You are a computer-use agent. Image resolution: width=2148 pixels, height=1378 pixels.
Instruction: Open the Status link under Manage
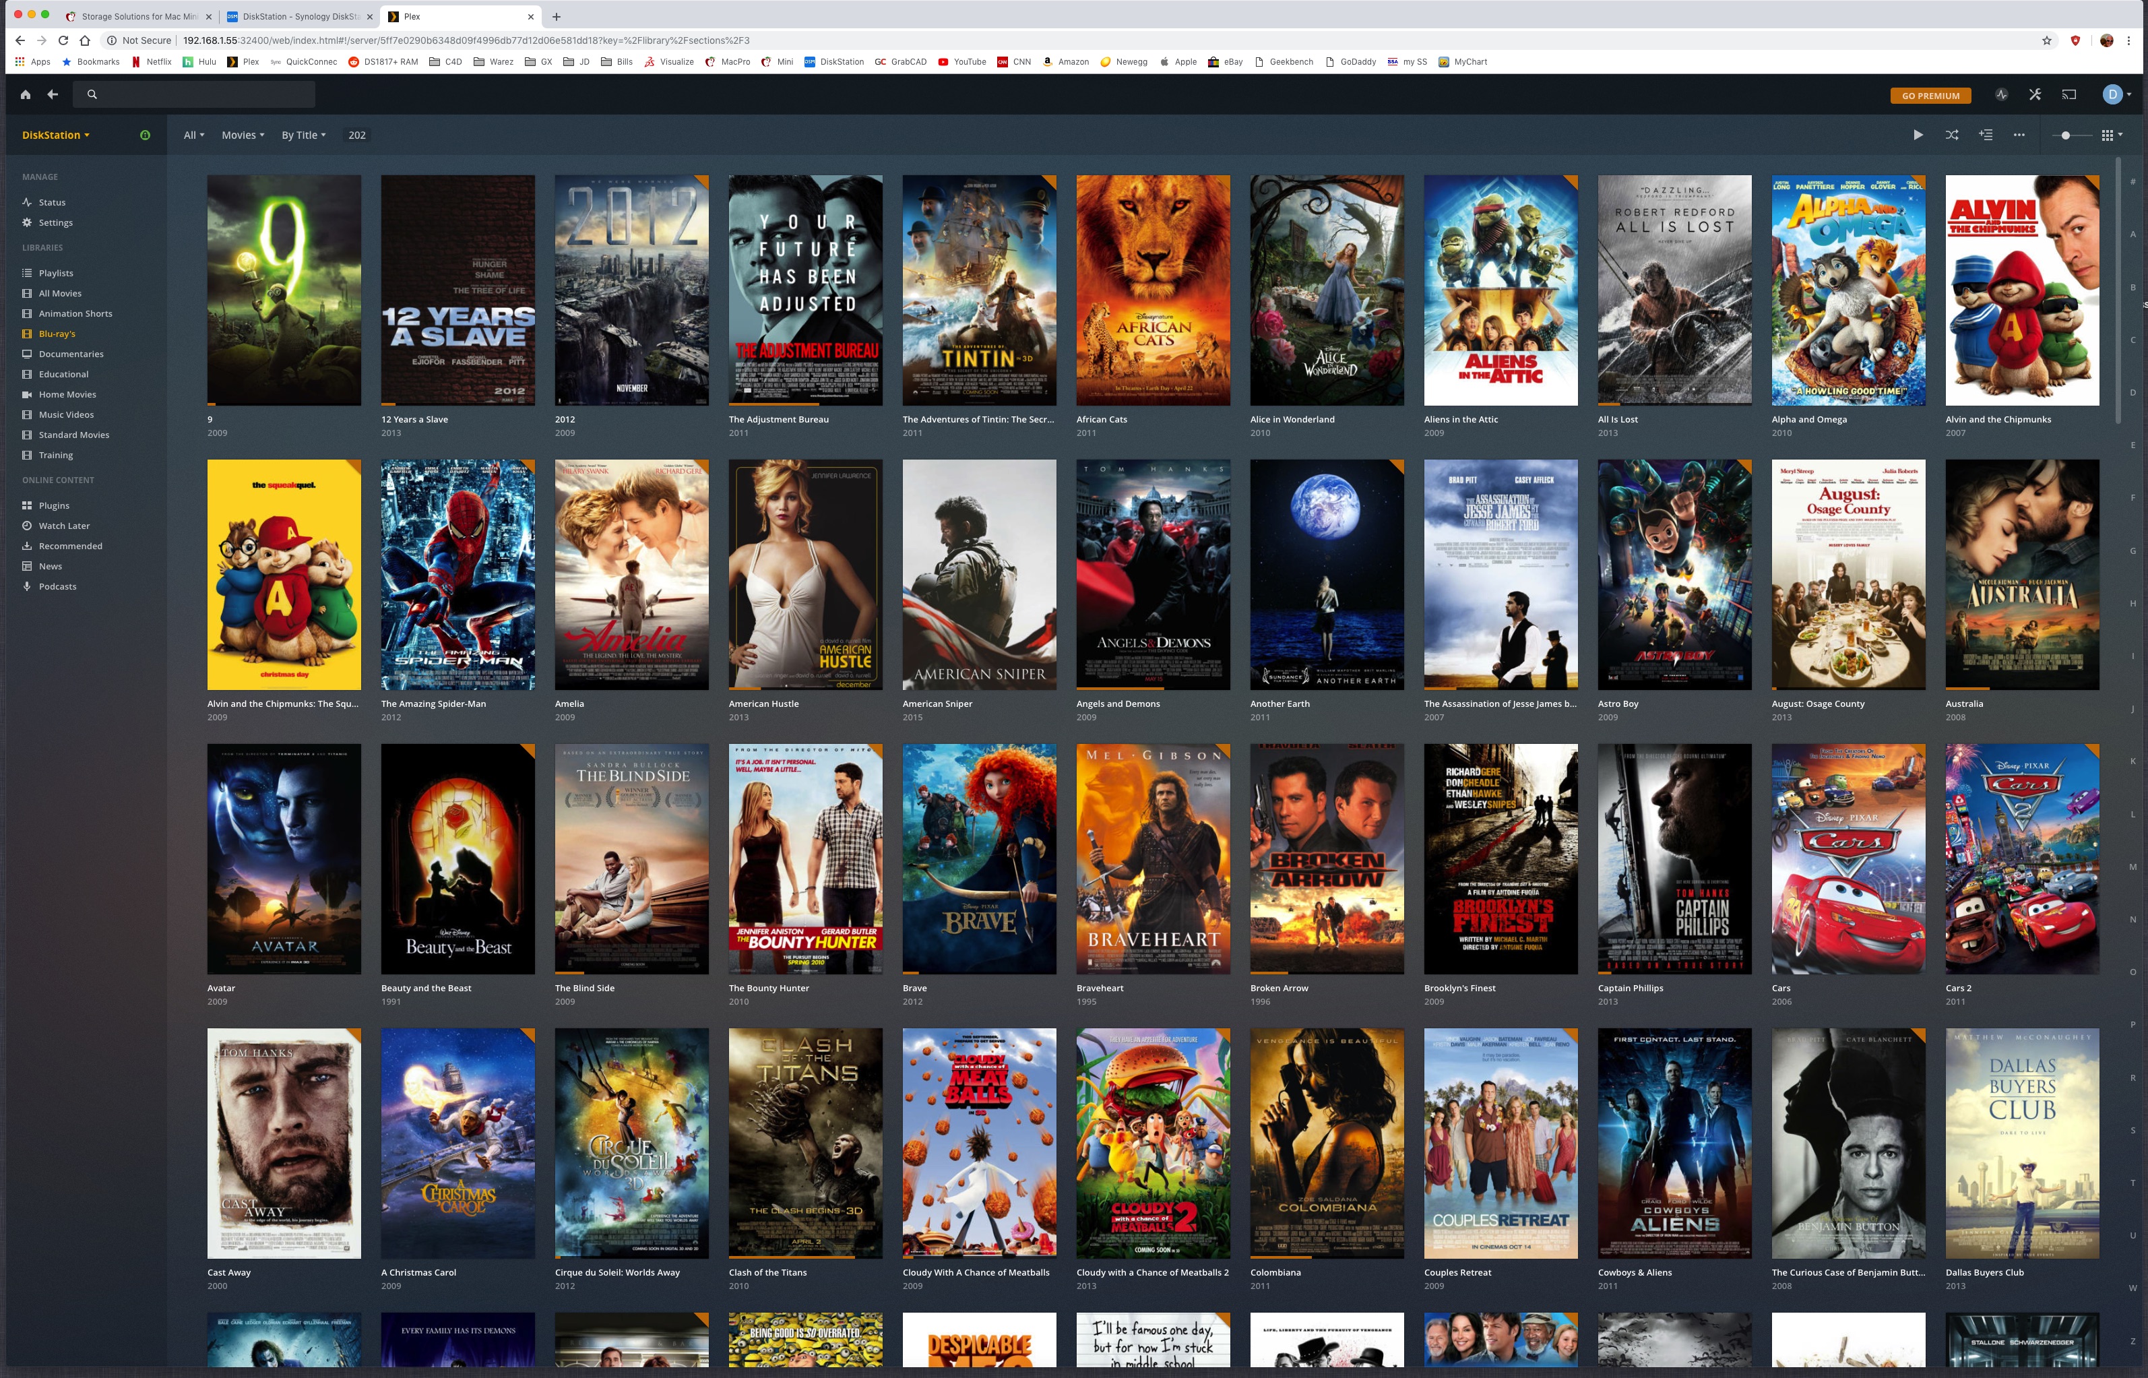(x=52, y=202)
